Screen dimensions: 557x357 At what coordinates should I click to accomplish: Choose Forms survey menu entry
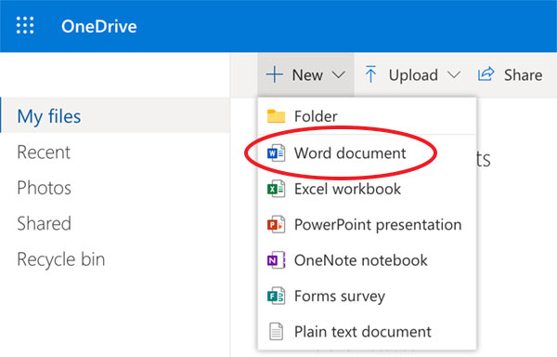(x=367, y=296)
